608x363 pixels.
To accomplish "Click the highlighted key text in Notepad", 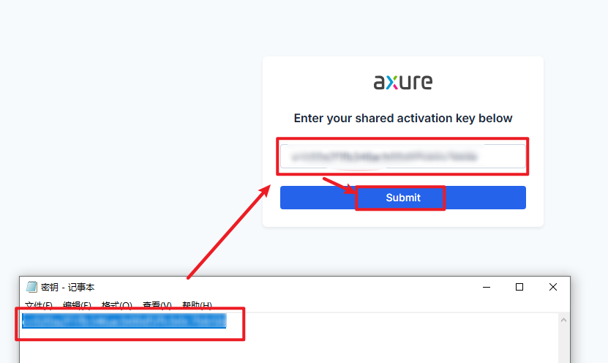I will pos(124,321).
